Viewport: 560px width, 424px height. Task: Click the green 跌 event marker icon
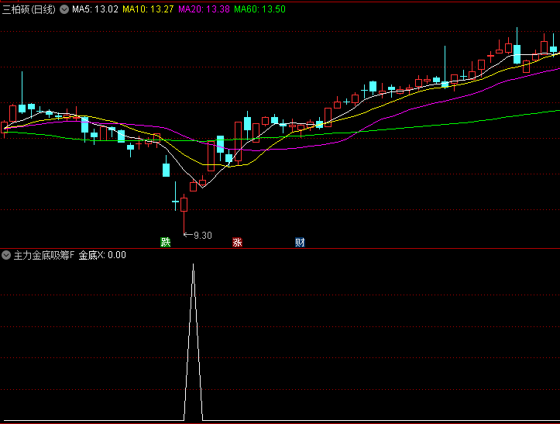coord(165,242)
